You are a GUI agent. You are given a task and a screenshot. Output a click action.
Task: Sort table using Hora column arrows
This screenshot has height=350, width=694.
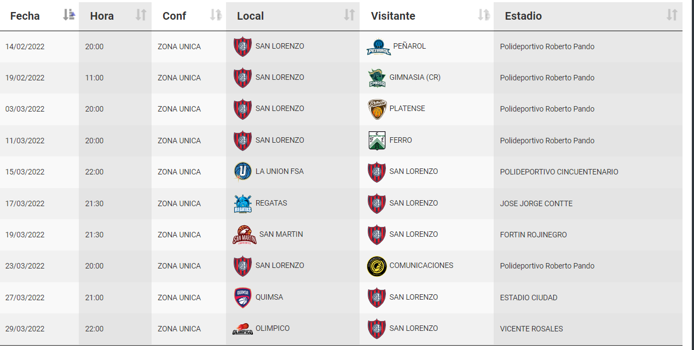tap(141, 15)
